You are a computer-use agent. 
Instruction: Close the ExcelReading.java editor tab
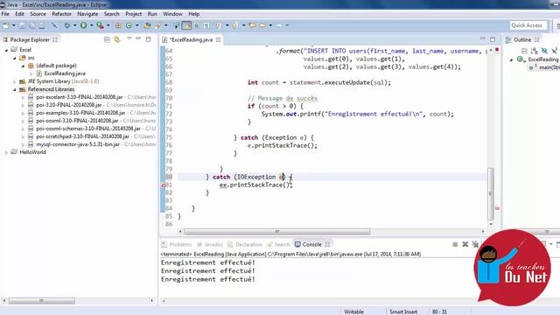pos(218,39)
